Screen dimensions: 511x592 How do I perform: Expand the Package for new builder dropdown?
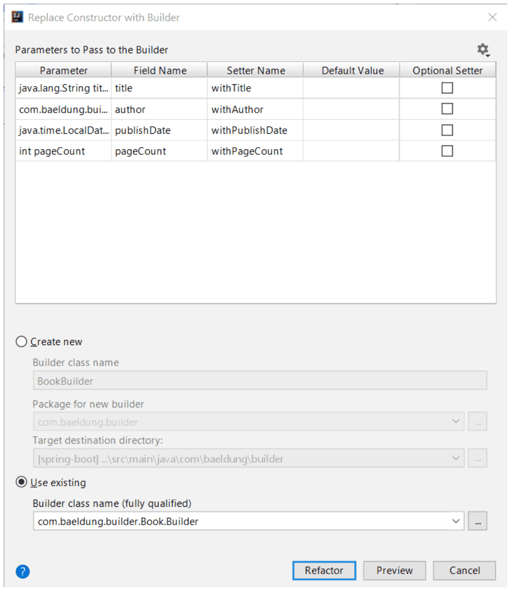pyautogui.click(x=456, y=422)
